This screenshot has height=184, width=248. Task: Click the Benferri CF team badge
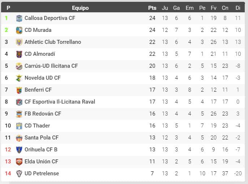pos(19,90)
